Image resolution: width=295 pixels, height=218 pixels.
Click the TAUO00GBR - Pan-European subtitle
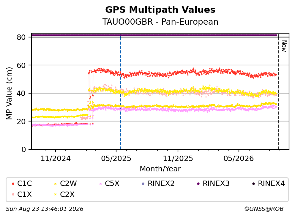click(160, 22)
